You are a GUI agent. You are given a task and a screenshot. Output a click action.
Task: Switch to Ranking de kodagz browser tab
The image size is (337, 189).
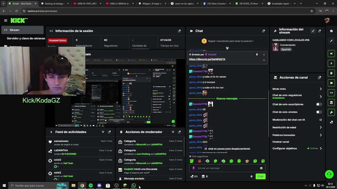click(x=54, y=4)
